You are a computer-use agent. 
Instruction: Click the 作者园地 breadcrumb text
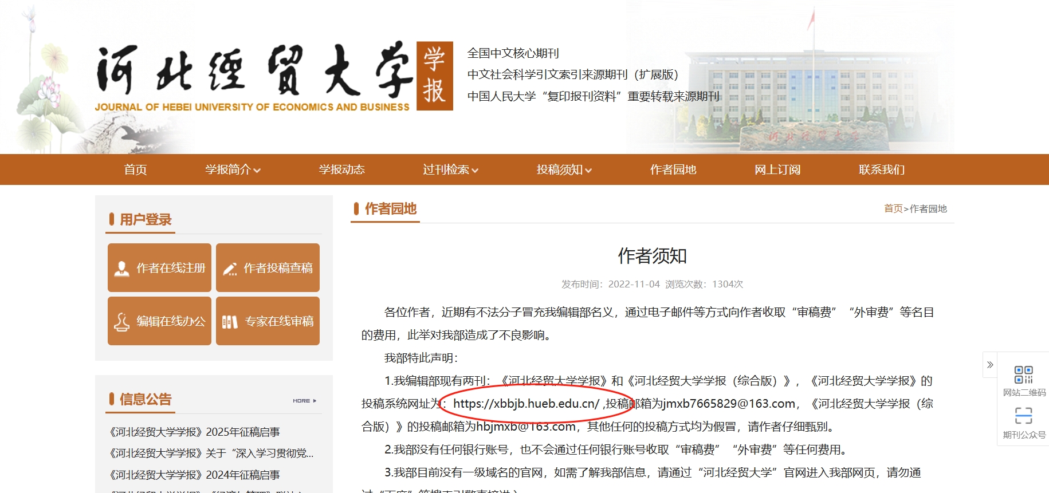[x=928, y=208]
